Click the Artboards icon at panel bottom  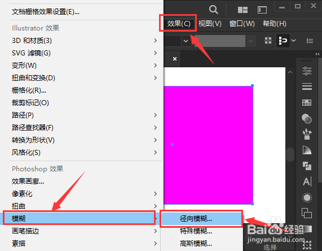(307, 245)
